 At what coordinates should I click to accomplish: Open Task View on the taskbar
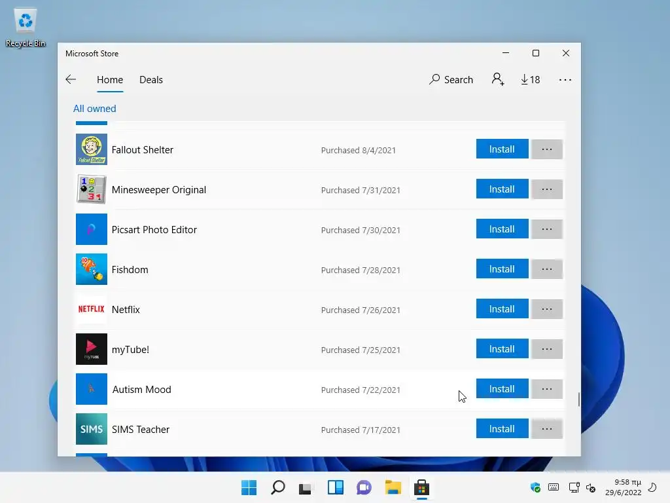(x=306, y=487)
